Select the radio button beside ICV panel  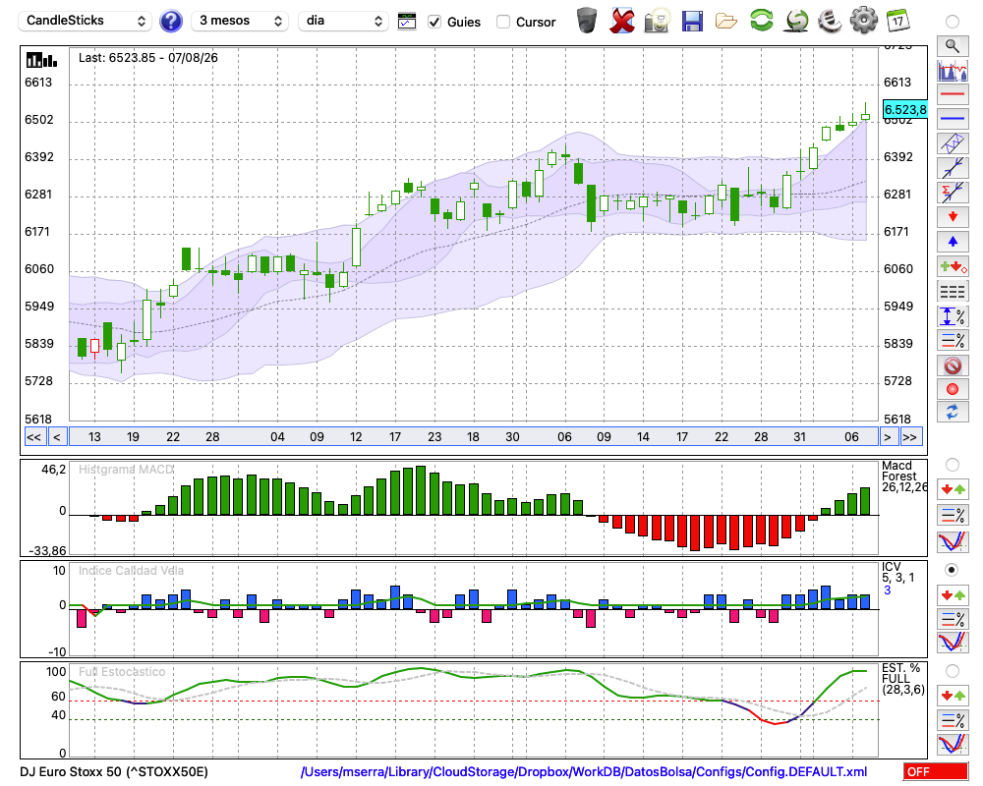pyautogui.click(x=952, y=570)
